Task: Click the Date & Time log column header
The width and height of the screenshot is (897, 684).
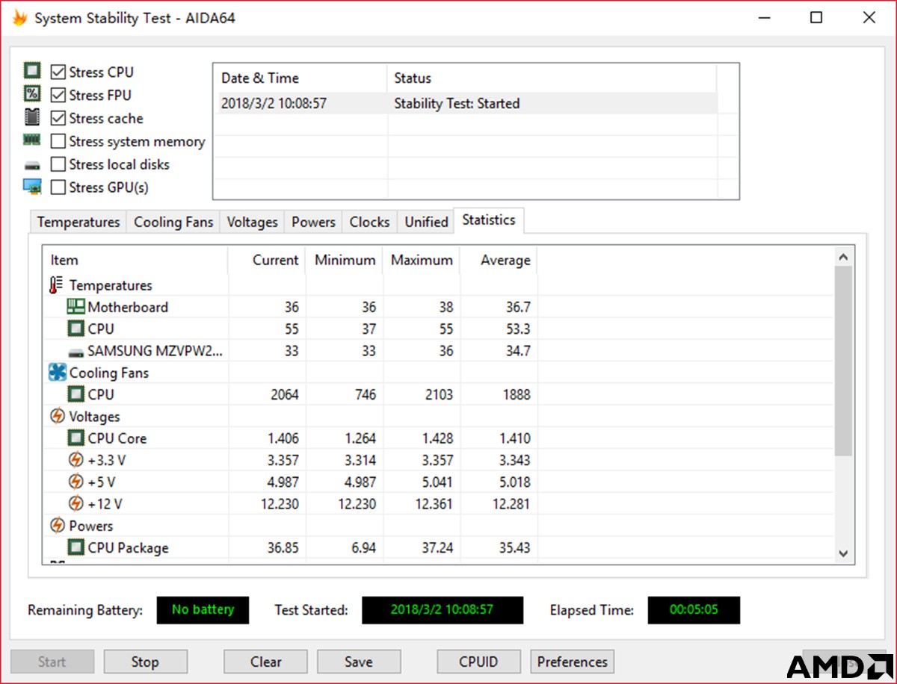Action: pyautogui.click(x=300, y=78)
